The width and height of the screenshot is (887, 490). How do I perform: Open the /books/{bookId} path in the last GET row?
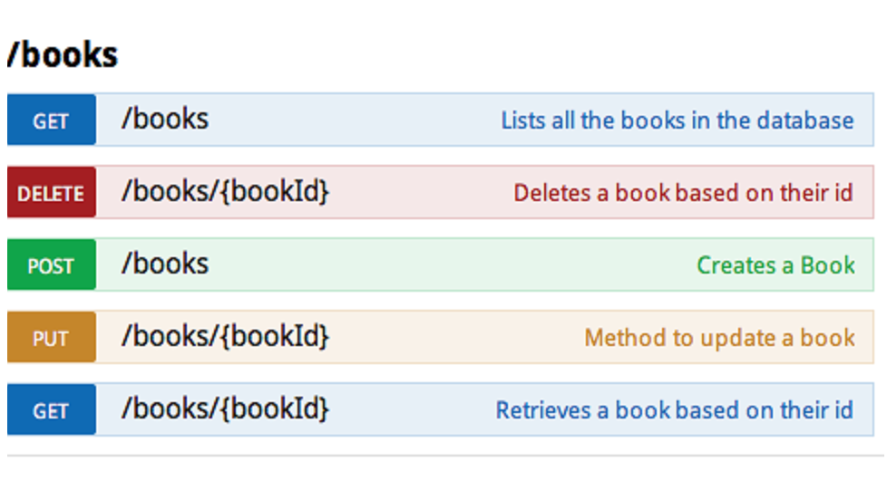click(x=225, y=408)
